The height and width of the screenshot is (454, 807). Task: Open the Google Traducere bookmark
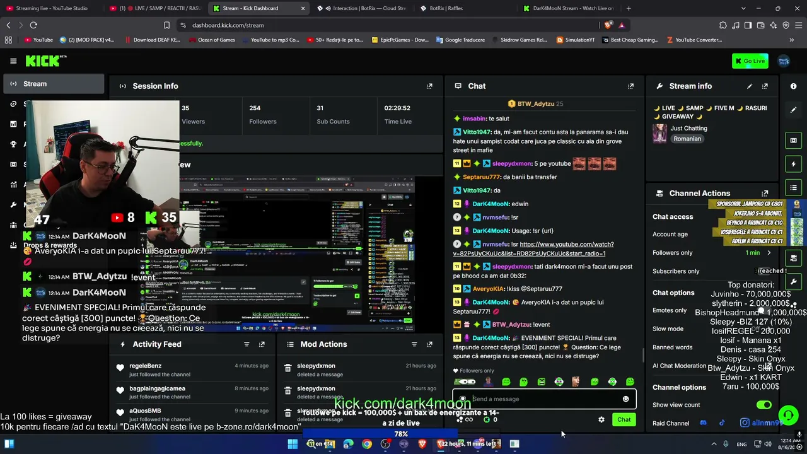pos(460,40)
